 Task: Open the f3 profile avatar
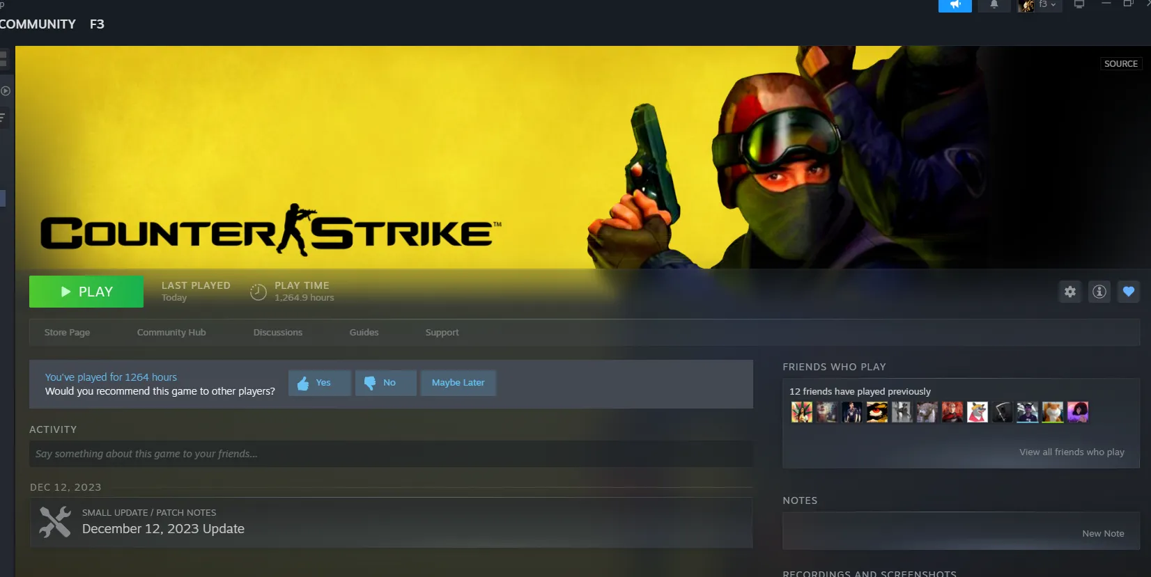tap(1026, 6)
